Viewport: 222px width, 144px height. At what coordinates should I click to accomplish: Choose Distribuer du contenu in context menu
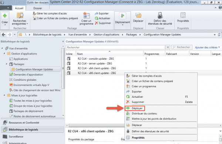[x=161, y=113]
